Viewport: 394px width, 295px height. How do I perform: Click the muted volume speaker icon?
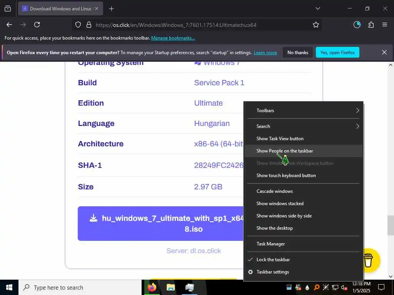tap(344, 287)
